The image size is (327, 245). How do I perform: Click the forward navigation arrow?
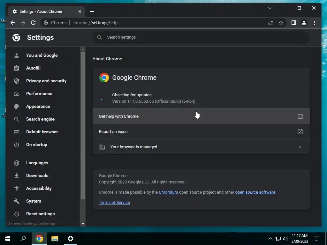[x=23, y=23]
